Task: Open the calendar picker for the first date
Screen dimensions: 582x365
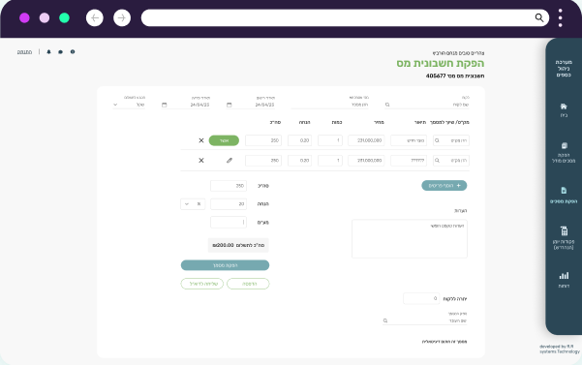Action: click(x=229, y=105)
